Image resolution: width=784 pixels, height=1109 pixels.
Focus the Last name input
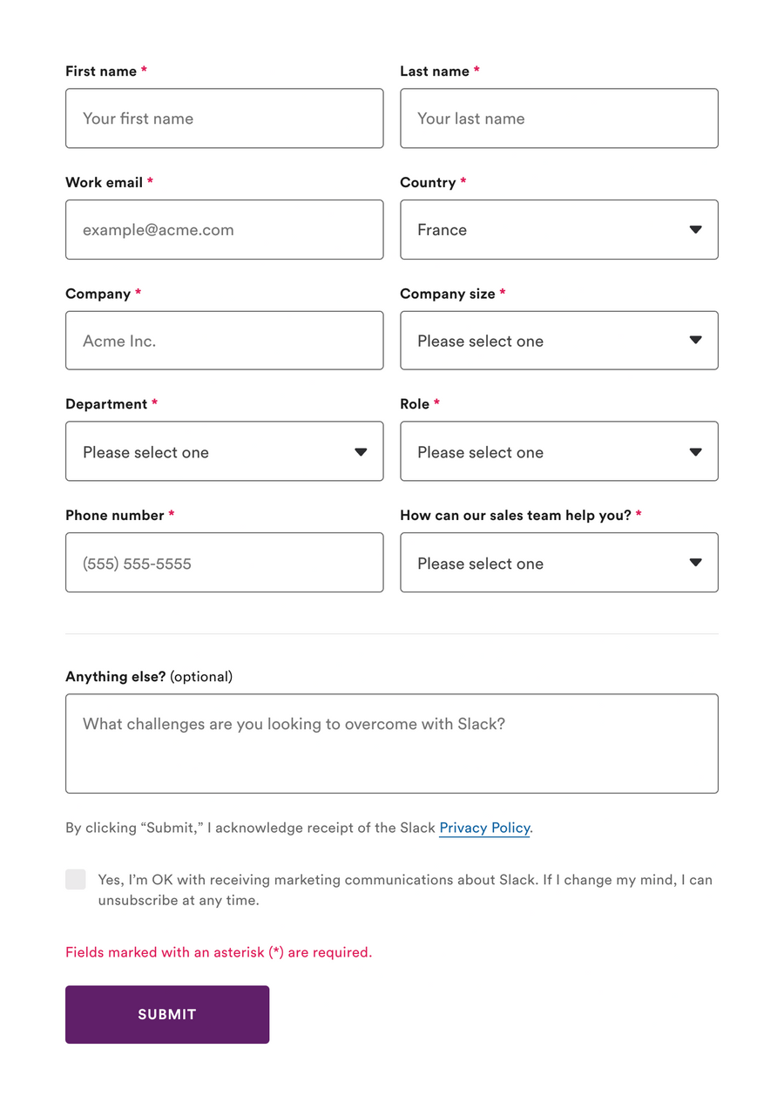click(x=558, y=118)
